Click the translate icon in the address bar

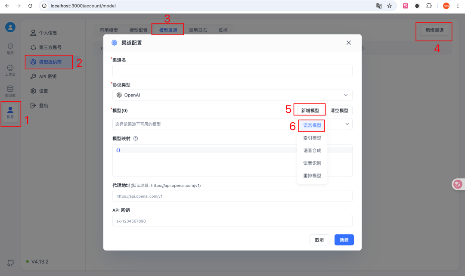click(379, 6)
